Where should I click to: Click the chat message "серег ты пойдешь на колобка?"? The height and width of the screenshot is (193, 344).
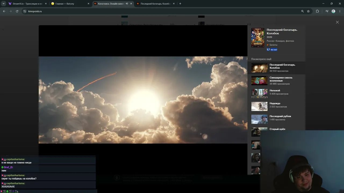[19, 179]
